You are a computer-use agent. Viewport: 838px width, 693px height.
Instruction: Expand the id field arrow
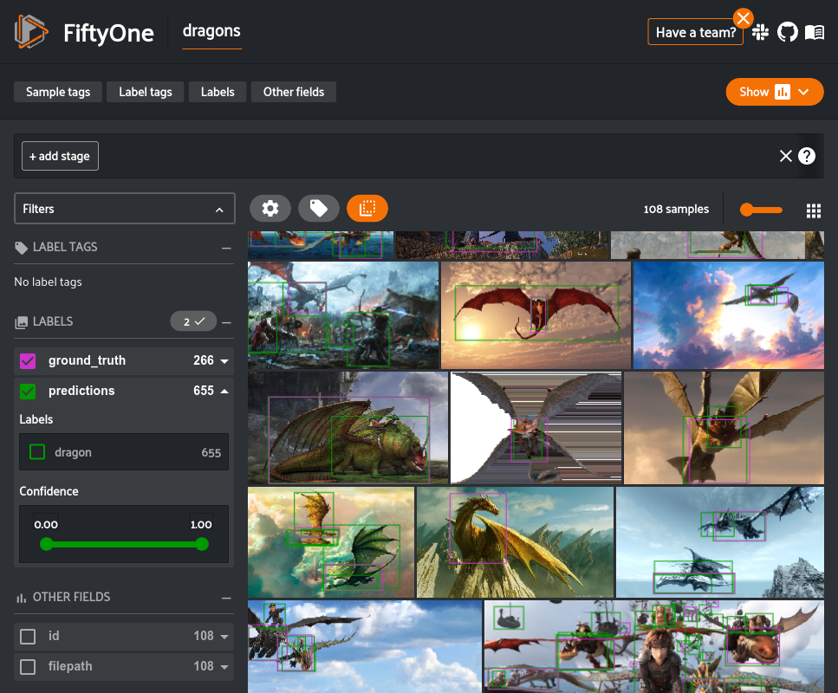tap(224, 637)
